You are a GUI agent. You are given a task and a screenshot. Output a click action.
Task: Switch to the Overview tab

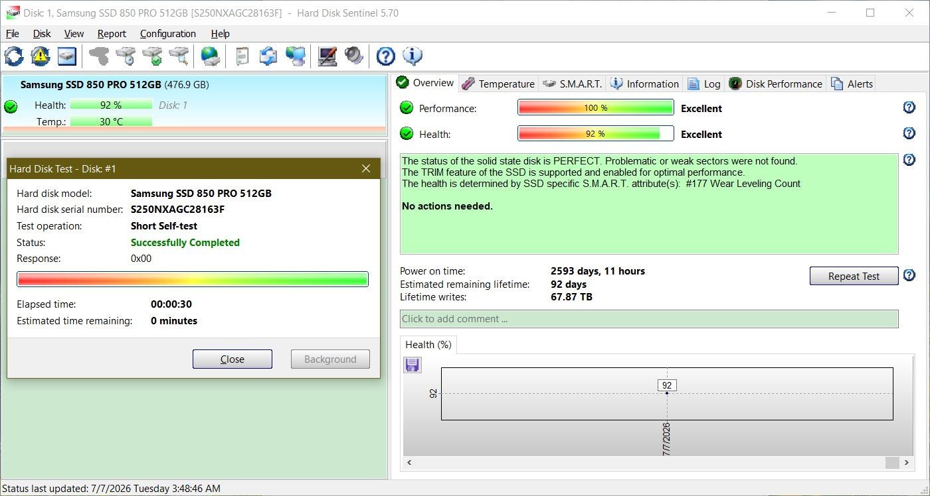(426, 83)
